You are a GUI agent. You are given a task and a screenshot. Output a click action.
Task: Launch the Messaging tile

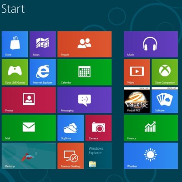(85, 100)
